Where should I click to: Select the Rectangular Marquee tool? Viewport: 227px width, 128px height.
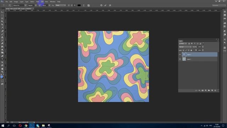(2, 15)
